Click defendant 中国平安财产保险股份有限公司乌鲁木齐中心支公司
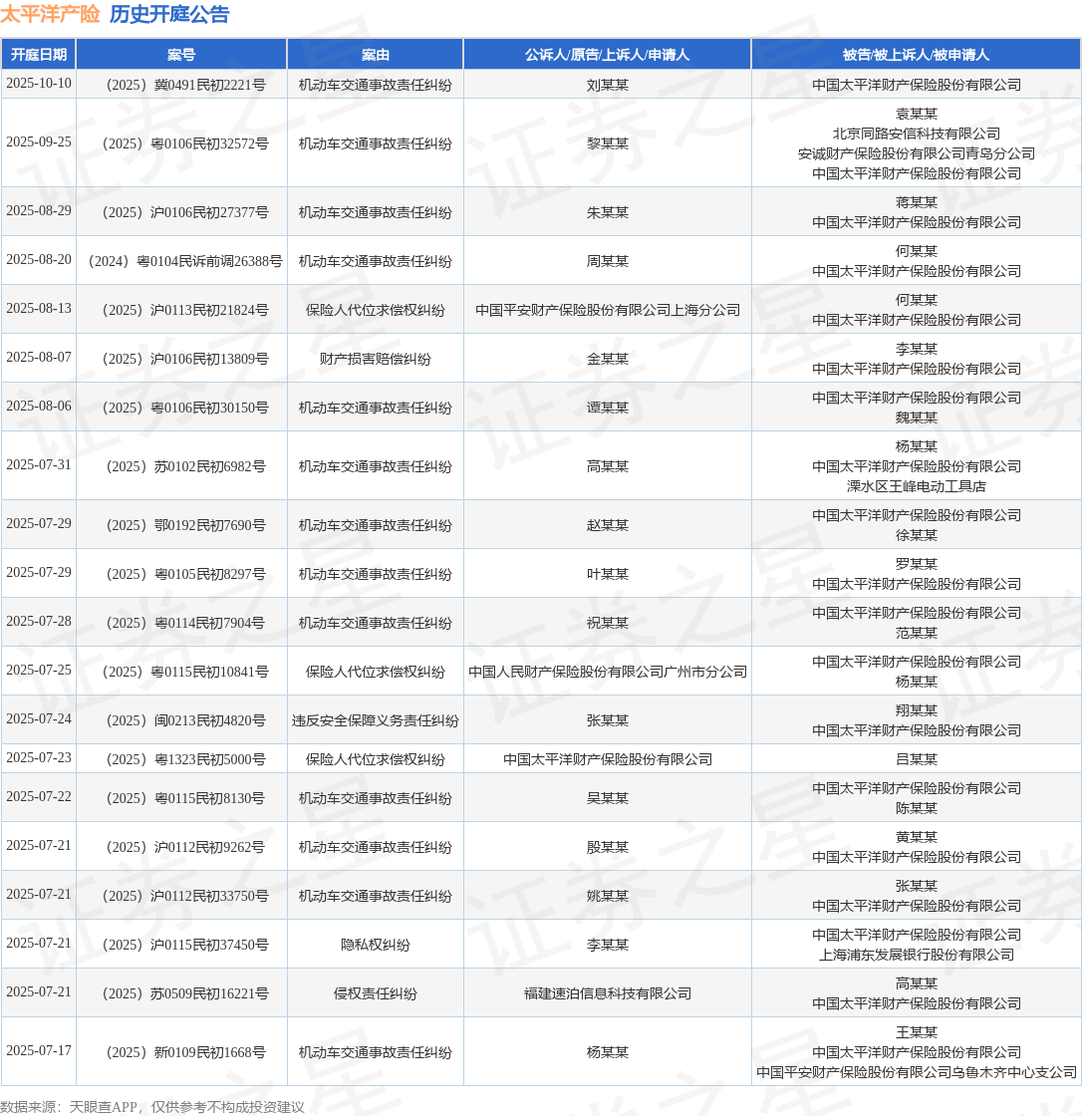The height and width of the screenshot is (1116, 1082). [x=917, y=1072]
